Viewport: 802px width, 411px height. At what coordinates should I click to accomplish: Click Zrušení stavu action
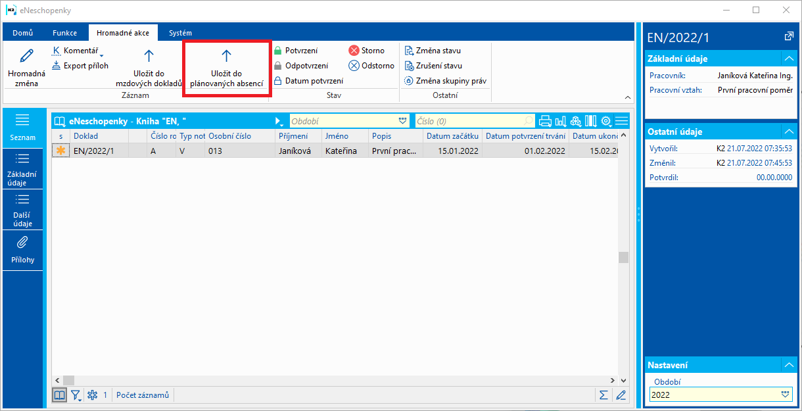433,66
